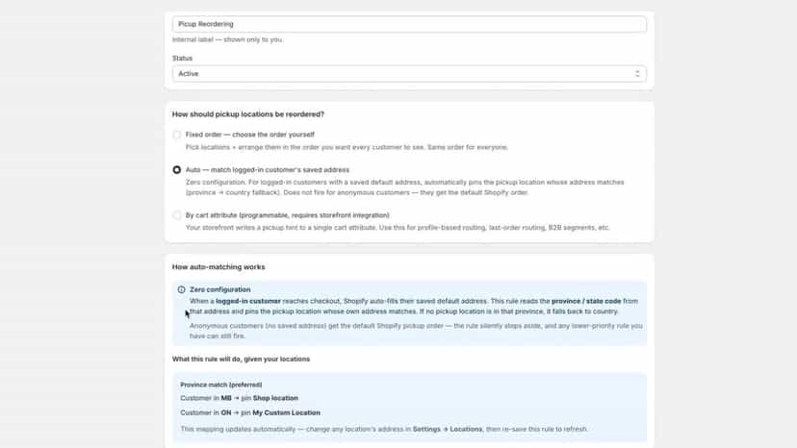Click the province / state code bold text
The width and height of the screenshot is (797, 448).
[586, 301]
